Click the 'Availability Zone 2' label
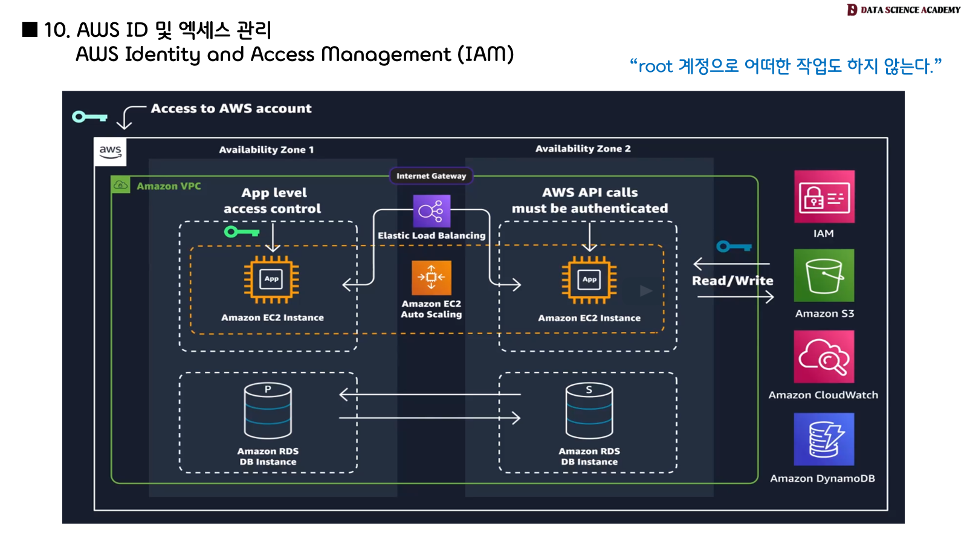This screenshot has width=967, height=544. click(x=583, y=149)
